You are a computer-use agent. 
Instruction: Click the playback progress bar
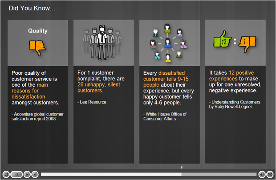(111, 174)
